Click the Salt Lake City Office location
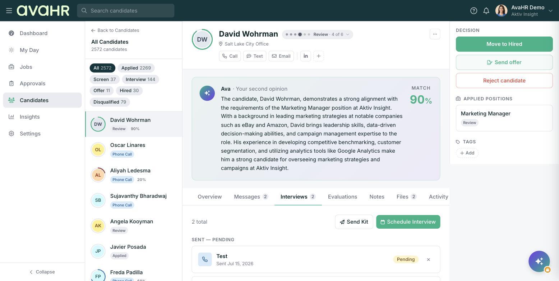Viewport: 559px width, 281px height. pyautogui.click(x=244, y=44)
